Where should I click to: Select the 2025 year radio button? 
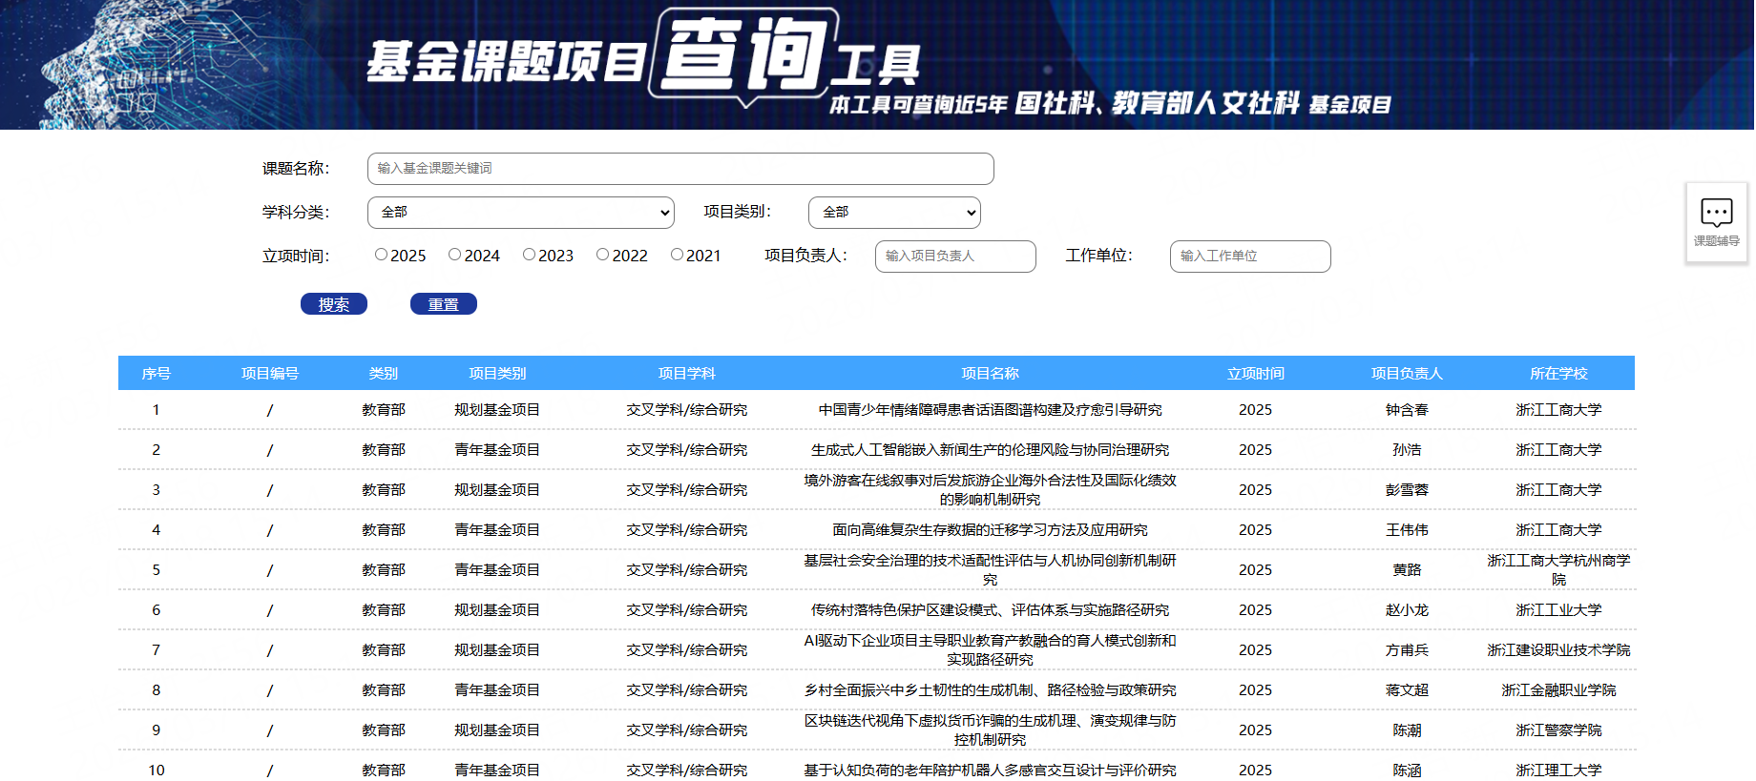[381, 255]
